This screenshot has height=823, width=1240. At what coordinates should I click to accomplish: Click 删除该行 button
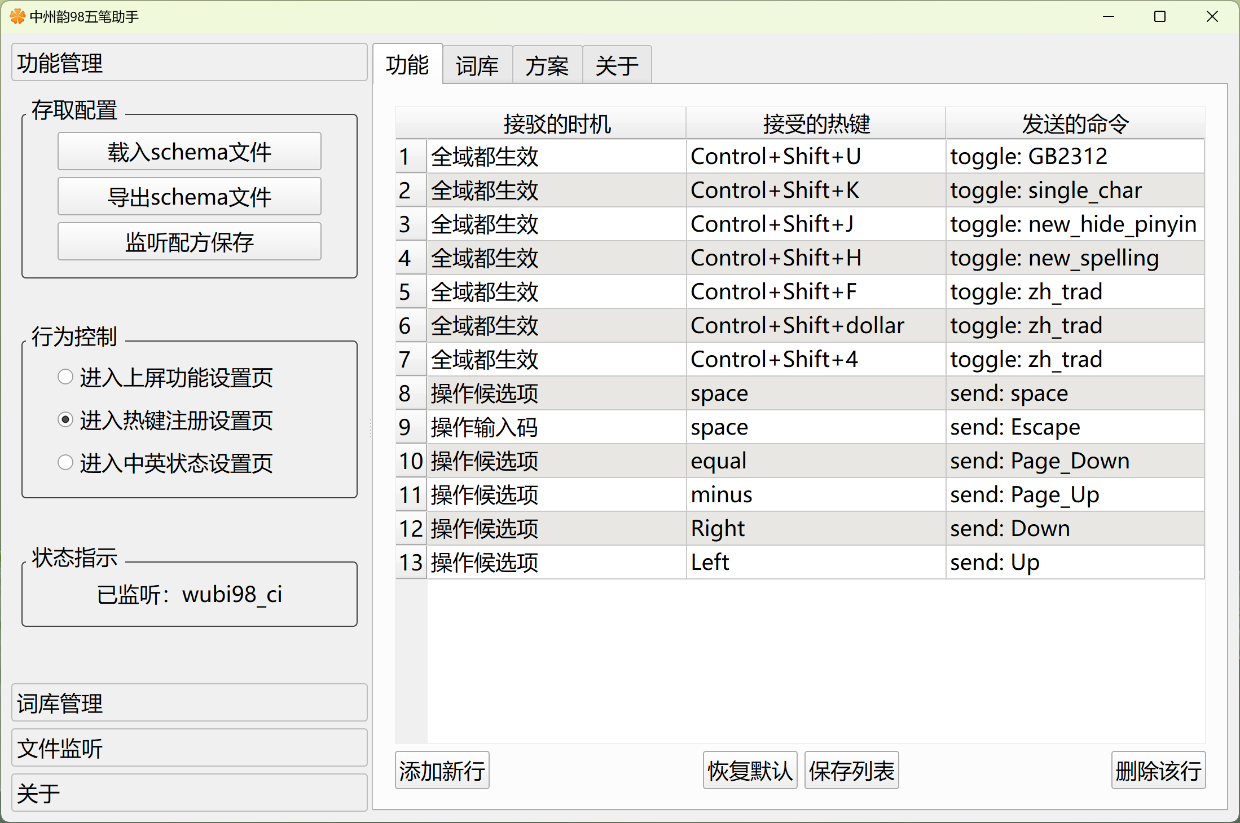1158,771
